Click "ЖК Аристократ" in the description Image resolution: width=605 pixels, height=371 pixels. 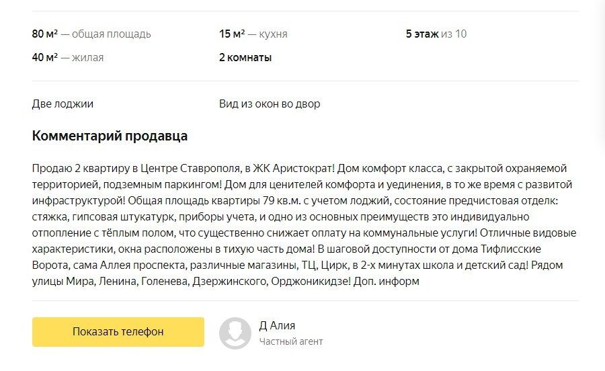(x=292, y=168)
